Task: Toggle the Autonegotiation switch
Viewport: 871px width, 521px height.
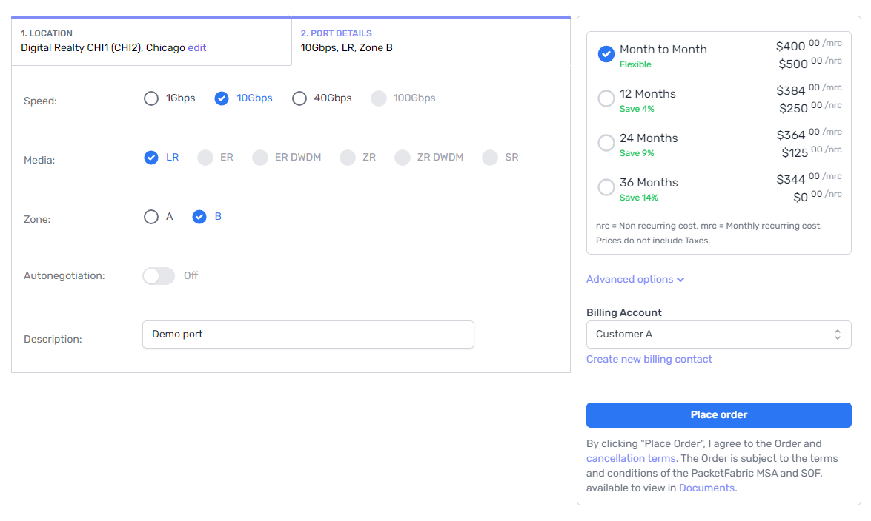Action: click(159, 276)
